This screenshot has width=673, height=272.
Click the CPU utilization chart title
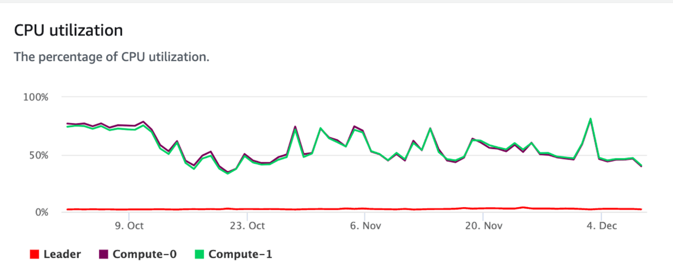68,31
